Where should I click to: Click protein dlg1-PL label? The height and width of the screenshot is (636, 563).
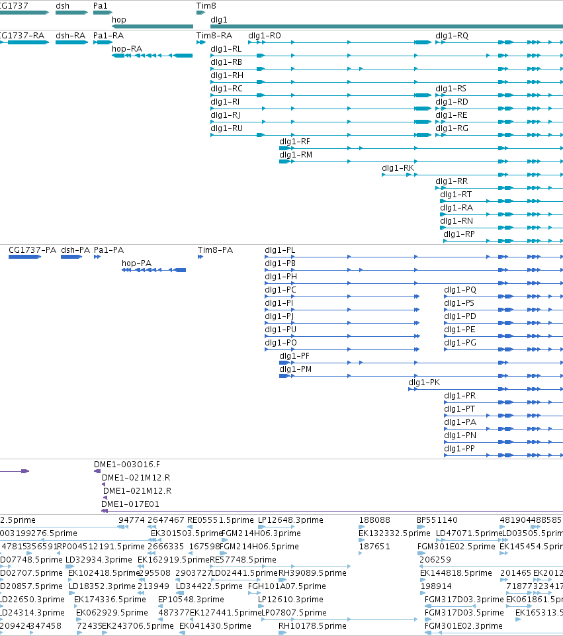coord(280,250)
